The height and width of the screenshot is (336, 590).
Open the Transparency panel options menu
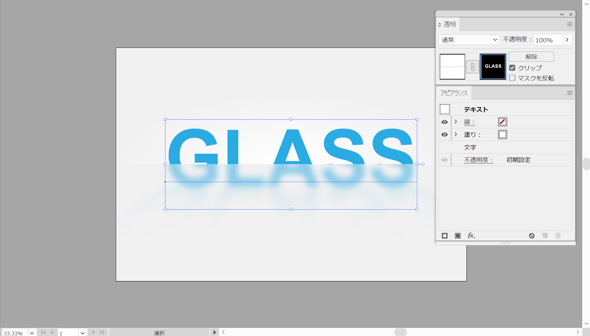570,24
